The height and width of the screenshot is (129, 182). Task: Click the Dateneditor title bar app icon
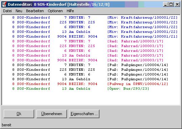pyautogui.click(x=4, y=4)
